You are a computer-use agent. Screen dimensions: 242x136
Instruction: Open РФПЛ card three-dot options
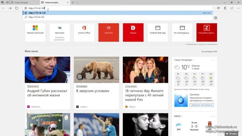pos(213,116)
